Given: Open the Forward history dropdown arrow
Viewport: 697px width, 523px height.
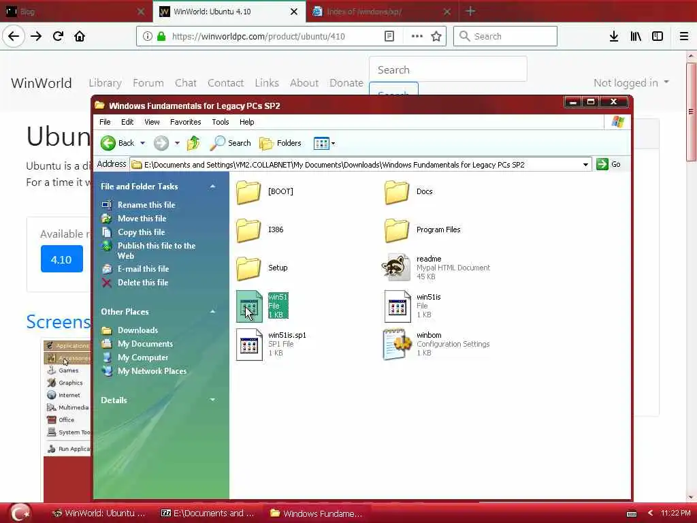Looking at the screenshot, I should [x=177, y=143].
